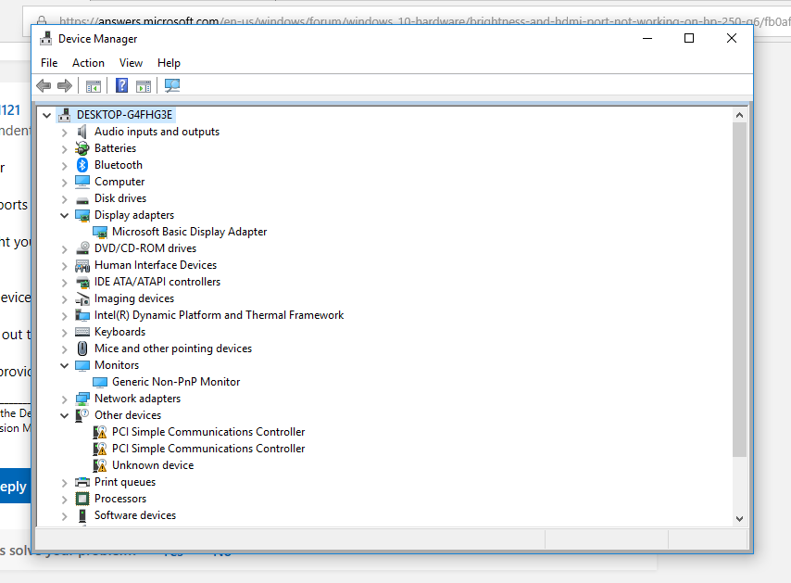This screenshot has height=583, width=791.
Task: Open the File menu
Action: 49,63
